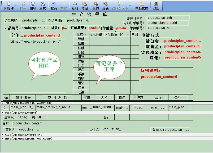The image size is (213, 153).
Task: Click the 汇总区 band divider bar
Action: click(106, 135)
